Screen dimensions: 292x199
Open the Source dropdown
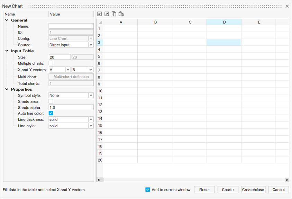click(91, 45)
